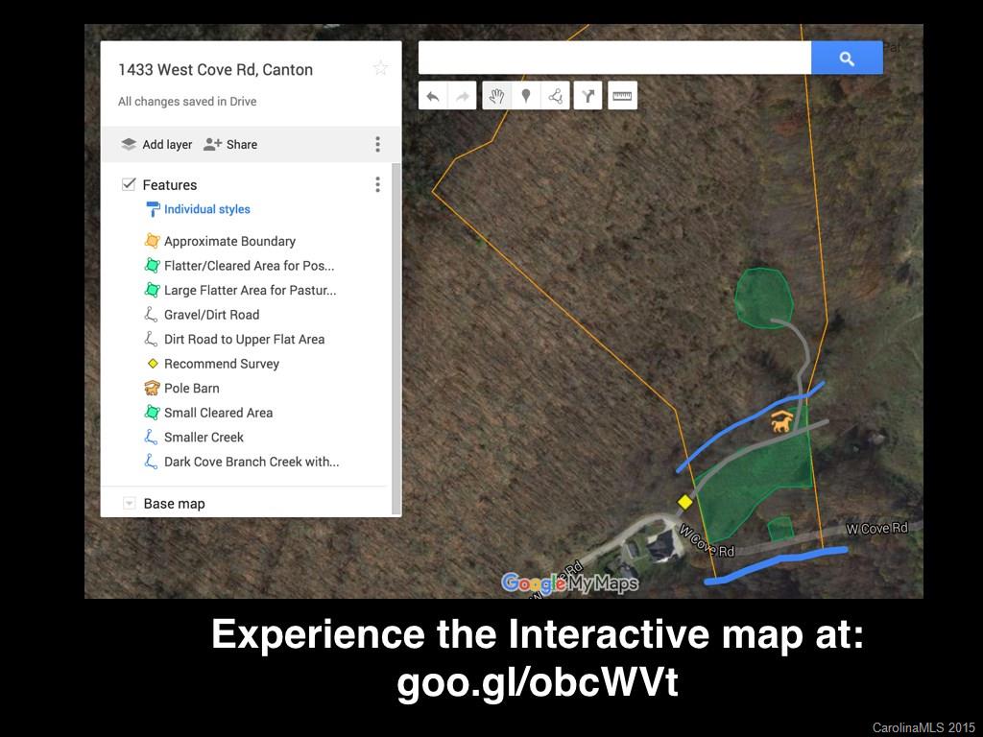Expand the Base map section

(130, 504)
